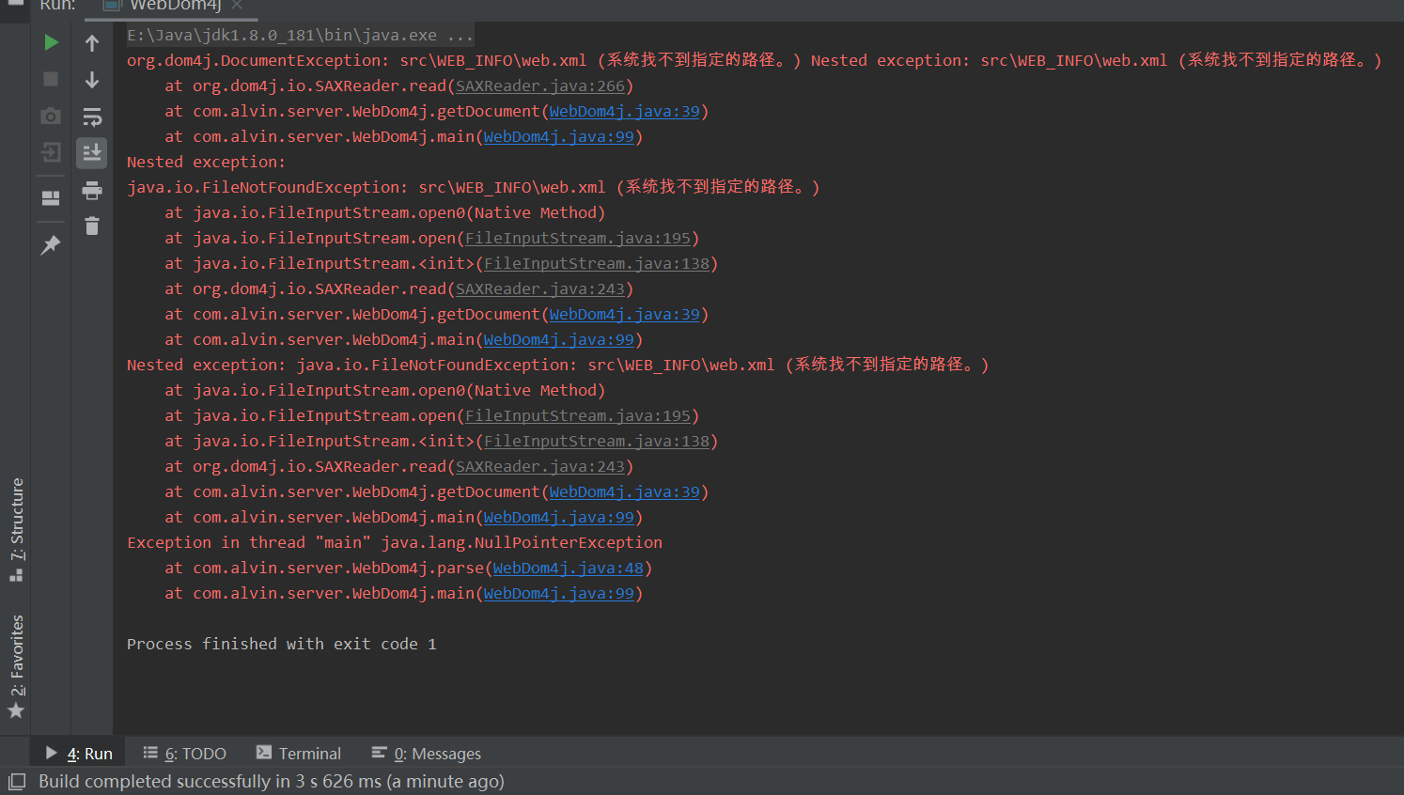Select the 4: Run tool window tab
1404x795 pixels.
[79, 753]
